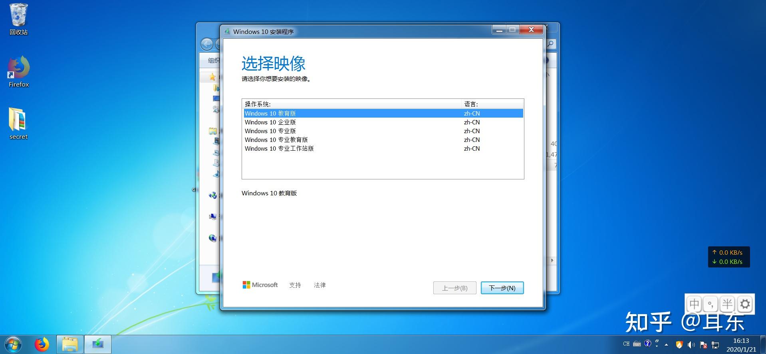
Task: Launch Firefox from the taskbar
Action: point(42,344)
